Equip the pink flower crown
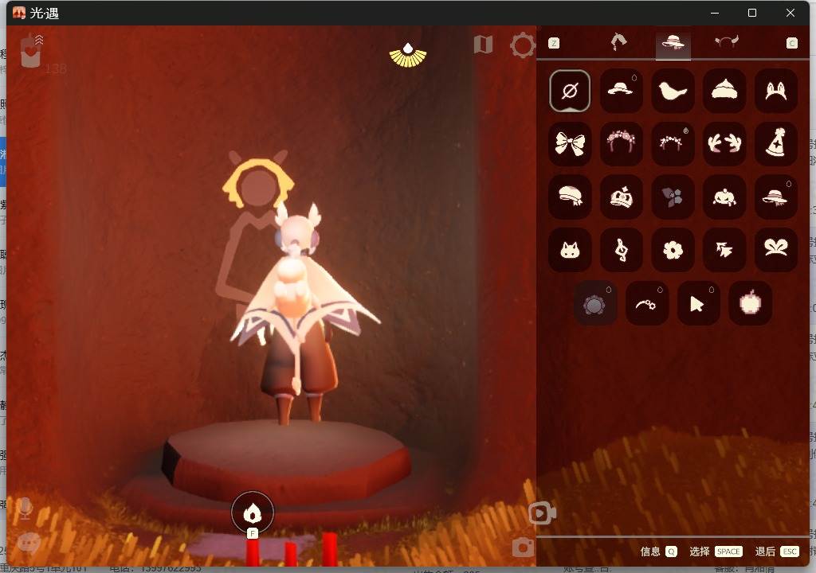 coord(621,144)
